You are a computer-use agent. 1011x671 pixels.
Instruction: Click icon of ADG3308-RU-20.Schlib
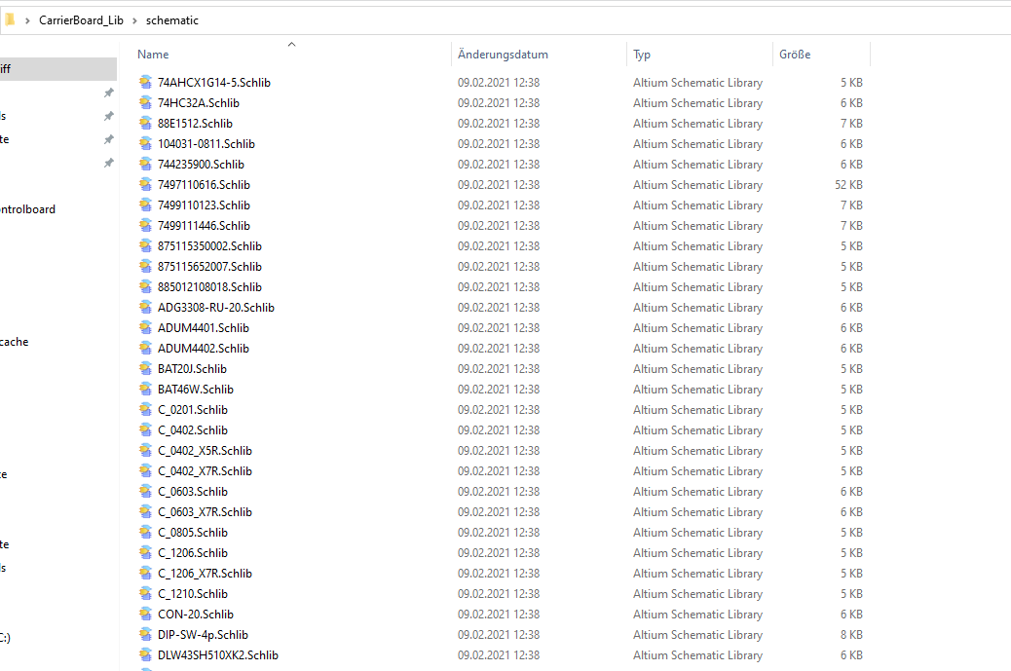click(x=146, y=308)
